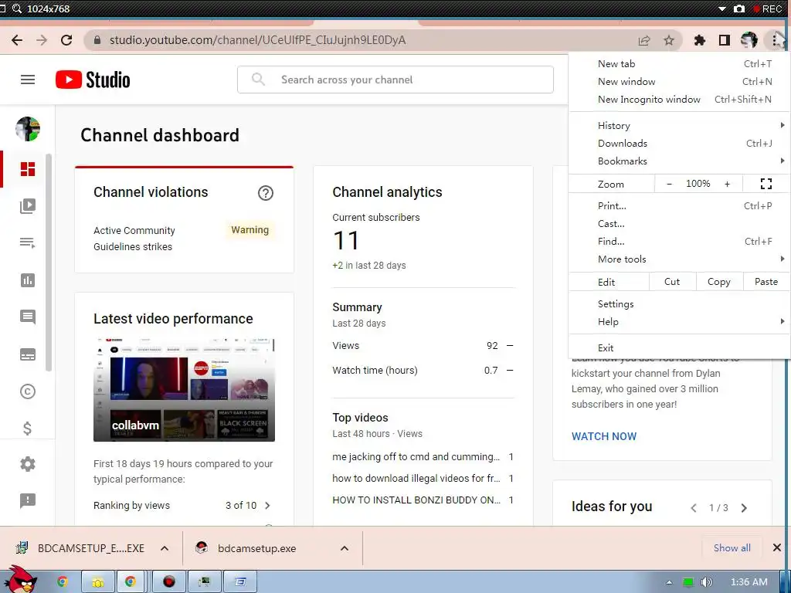This screenshot has height=593, width=791.
Task: Go to previous Ideas for you page
Action: [694, 508]
